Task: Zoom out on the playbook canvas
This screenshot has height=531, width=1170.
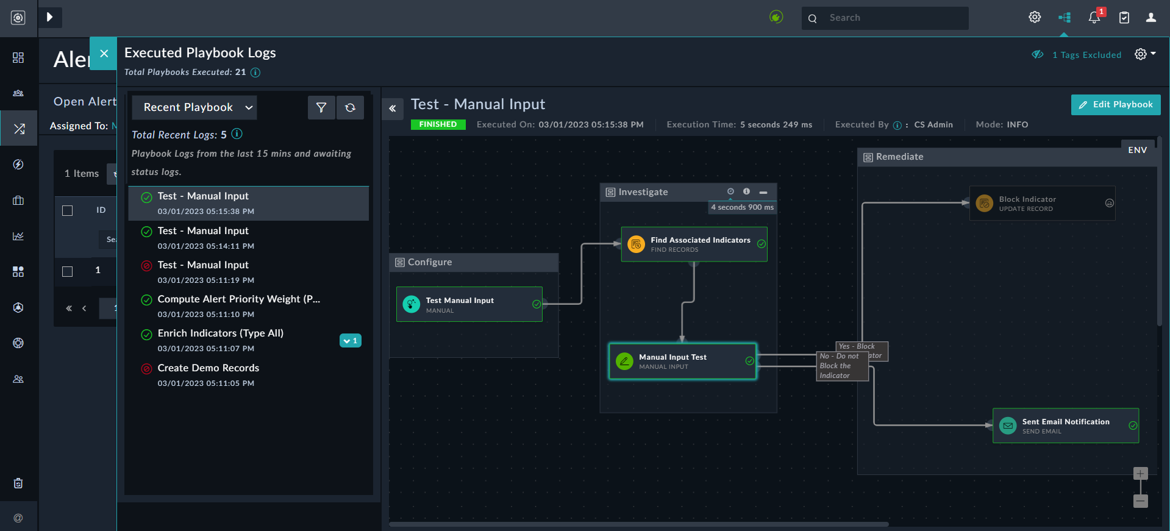Action: tap(1140, 501)
